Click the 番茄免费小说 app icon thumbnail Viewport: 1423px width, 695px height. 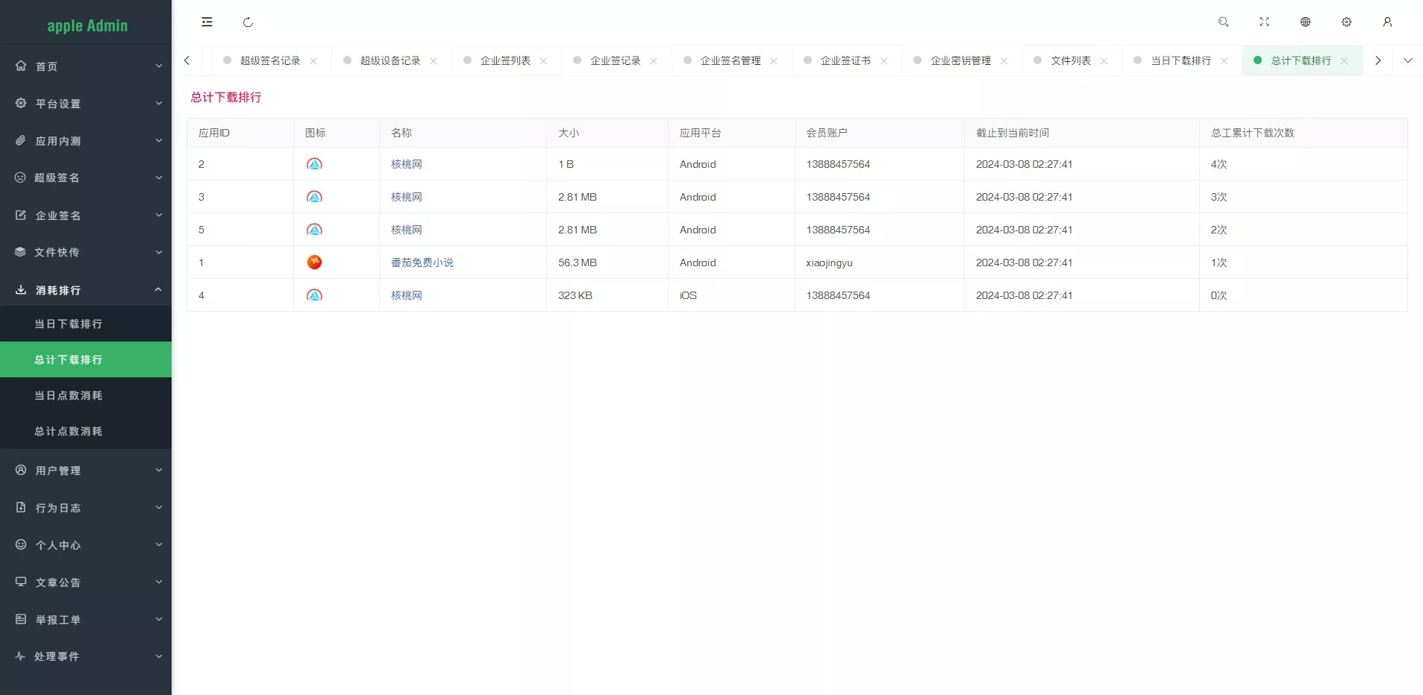coord(314,262)
